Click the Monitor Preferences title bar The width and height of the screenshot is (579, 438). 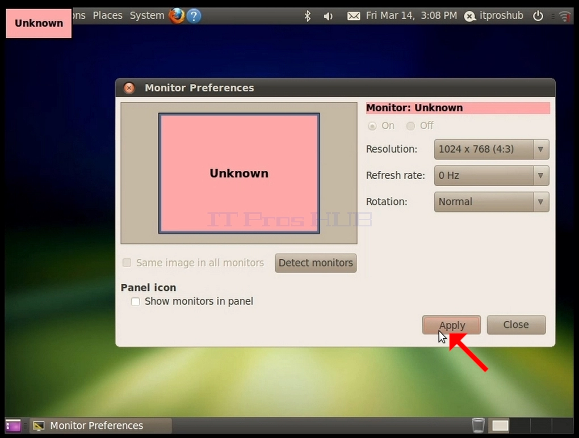click(x=335, y=88)
